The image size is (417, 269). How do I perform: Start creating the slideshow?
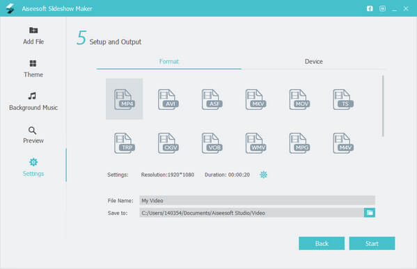click(x=372, y=243)
